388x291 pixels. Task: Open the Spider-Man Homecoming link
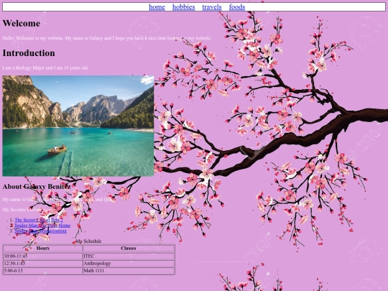[40, 231]
